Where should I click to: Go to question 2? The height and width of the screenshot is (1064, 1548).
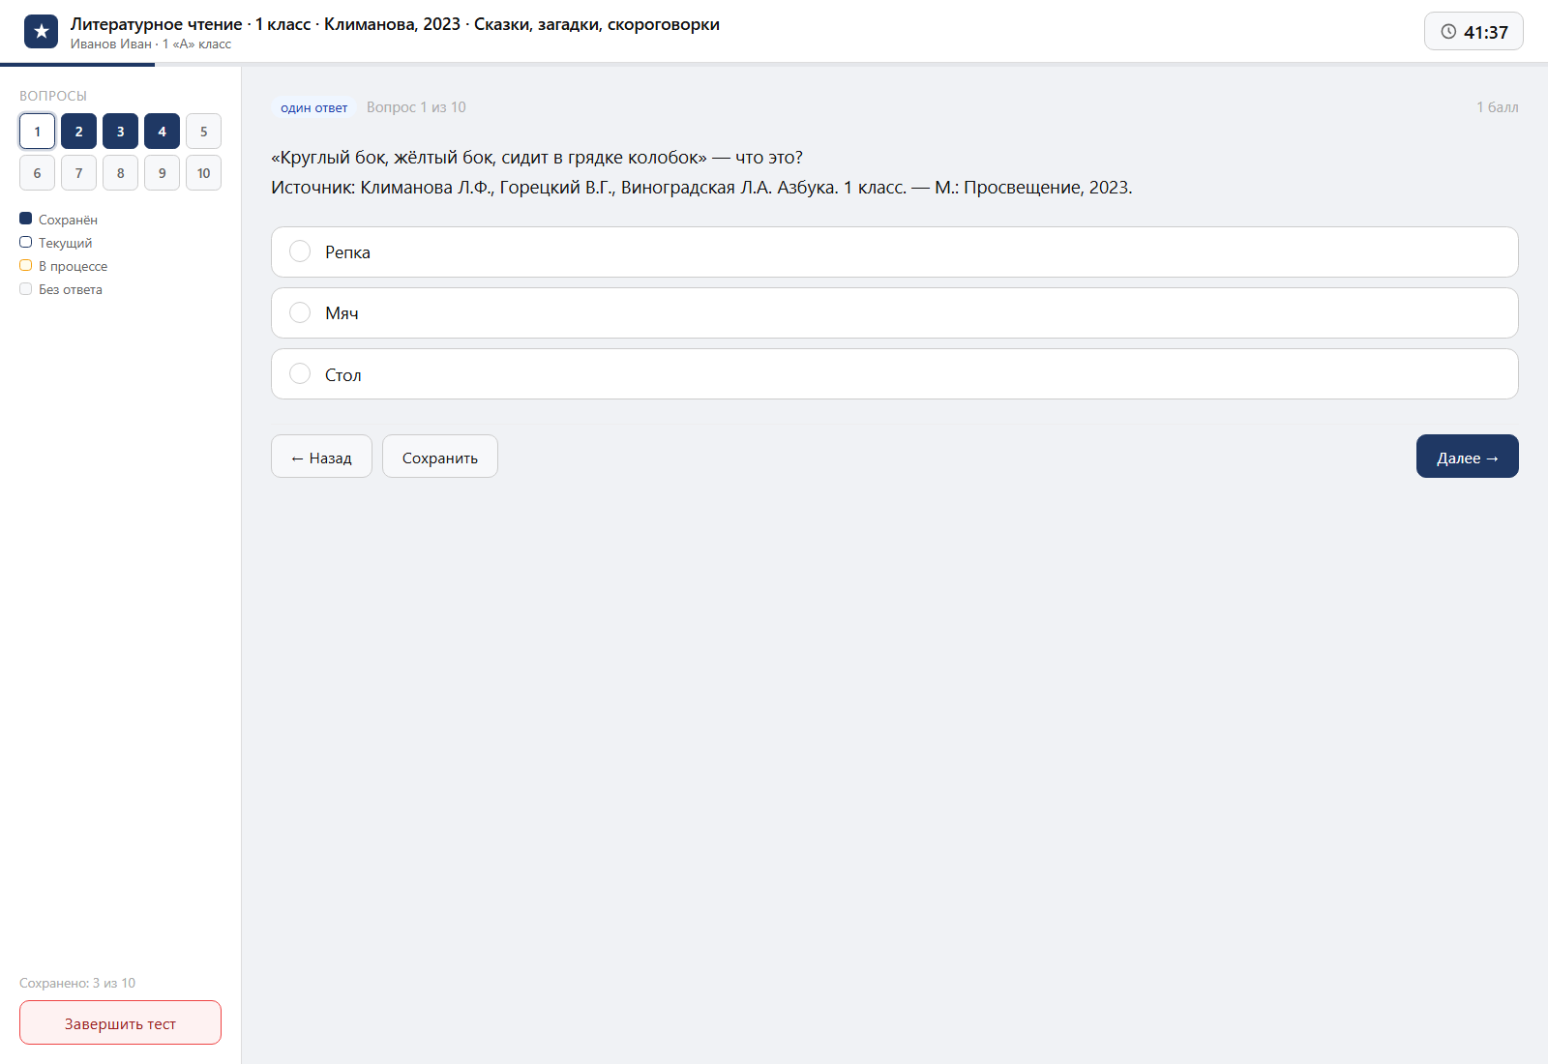click(78, 132)
